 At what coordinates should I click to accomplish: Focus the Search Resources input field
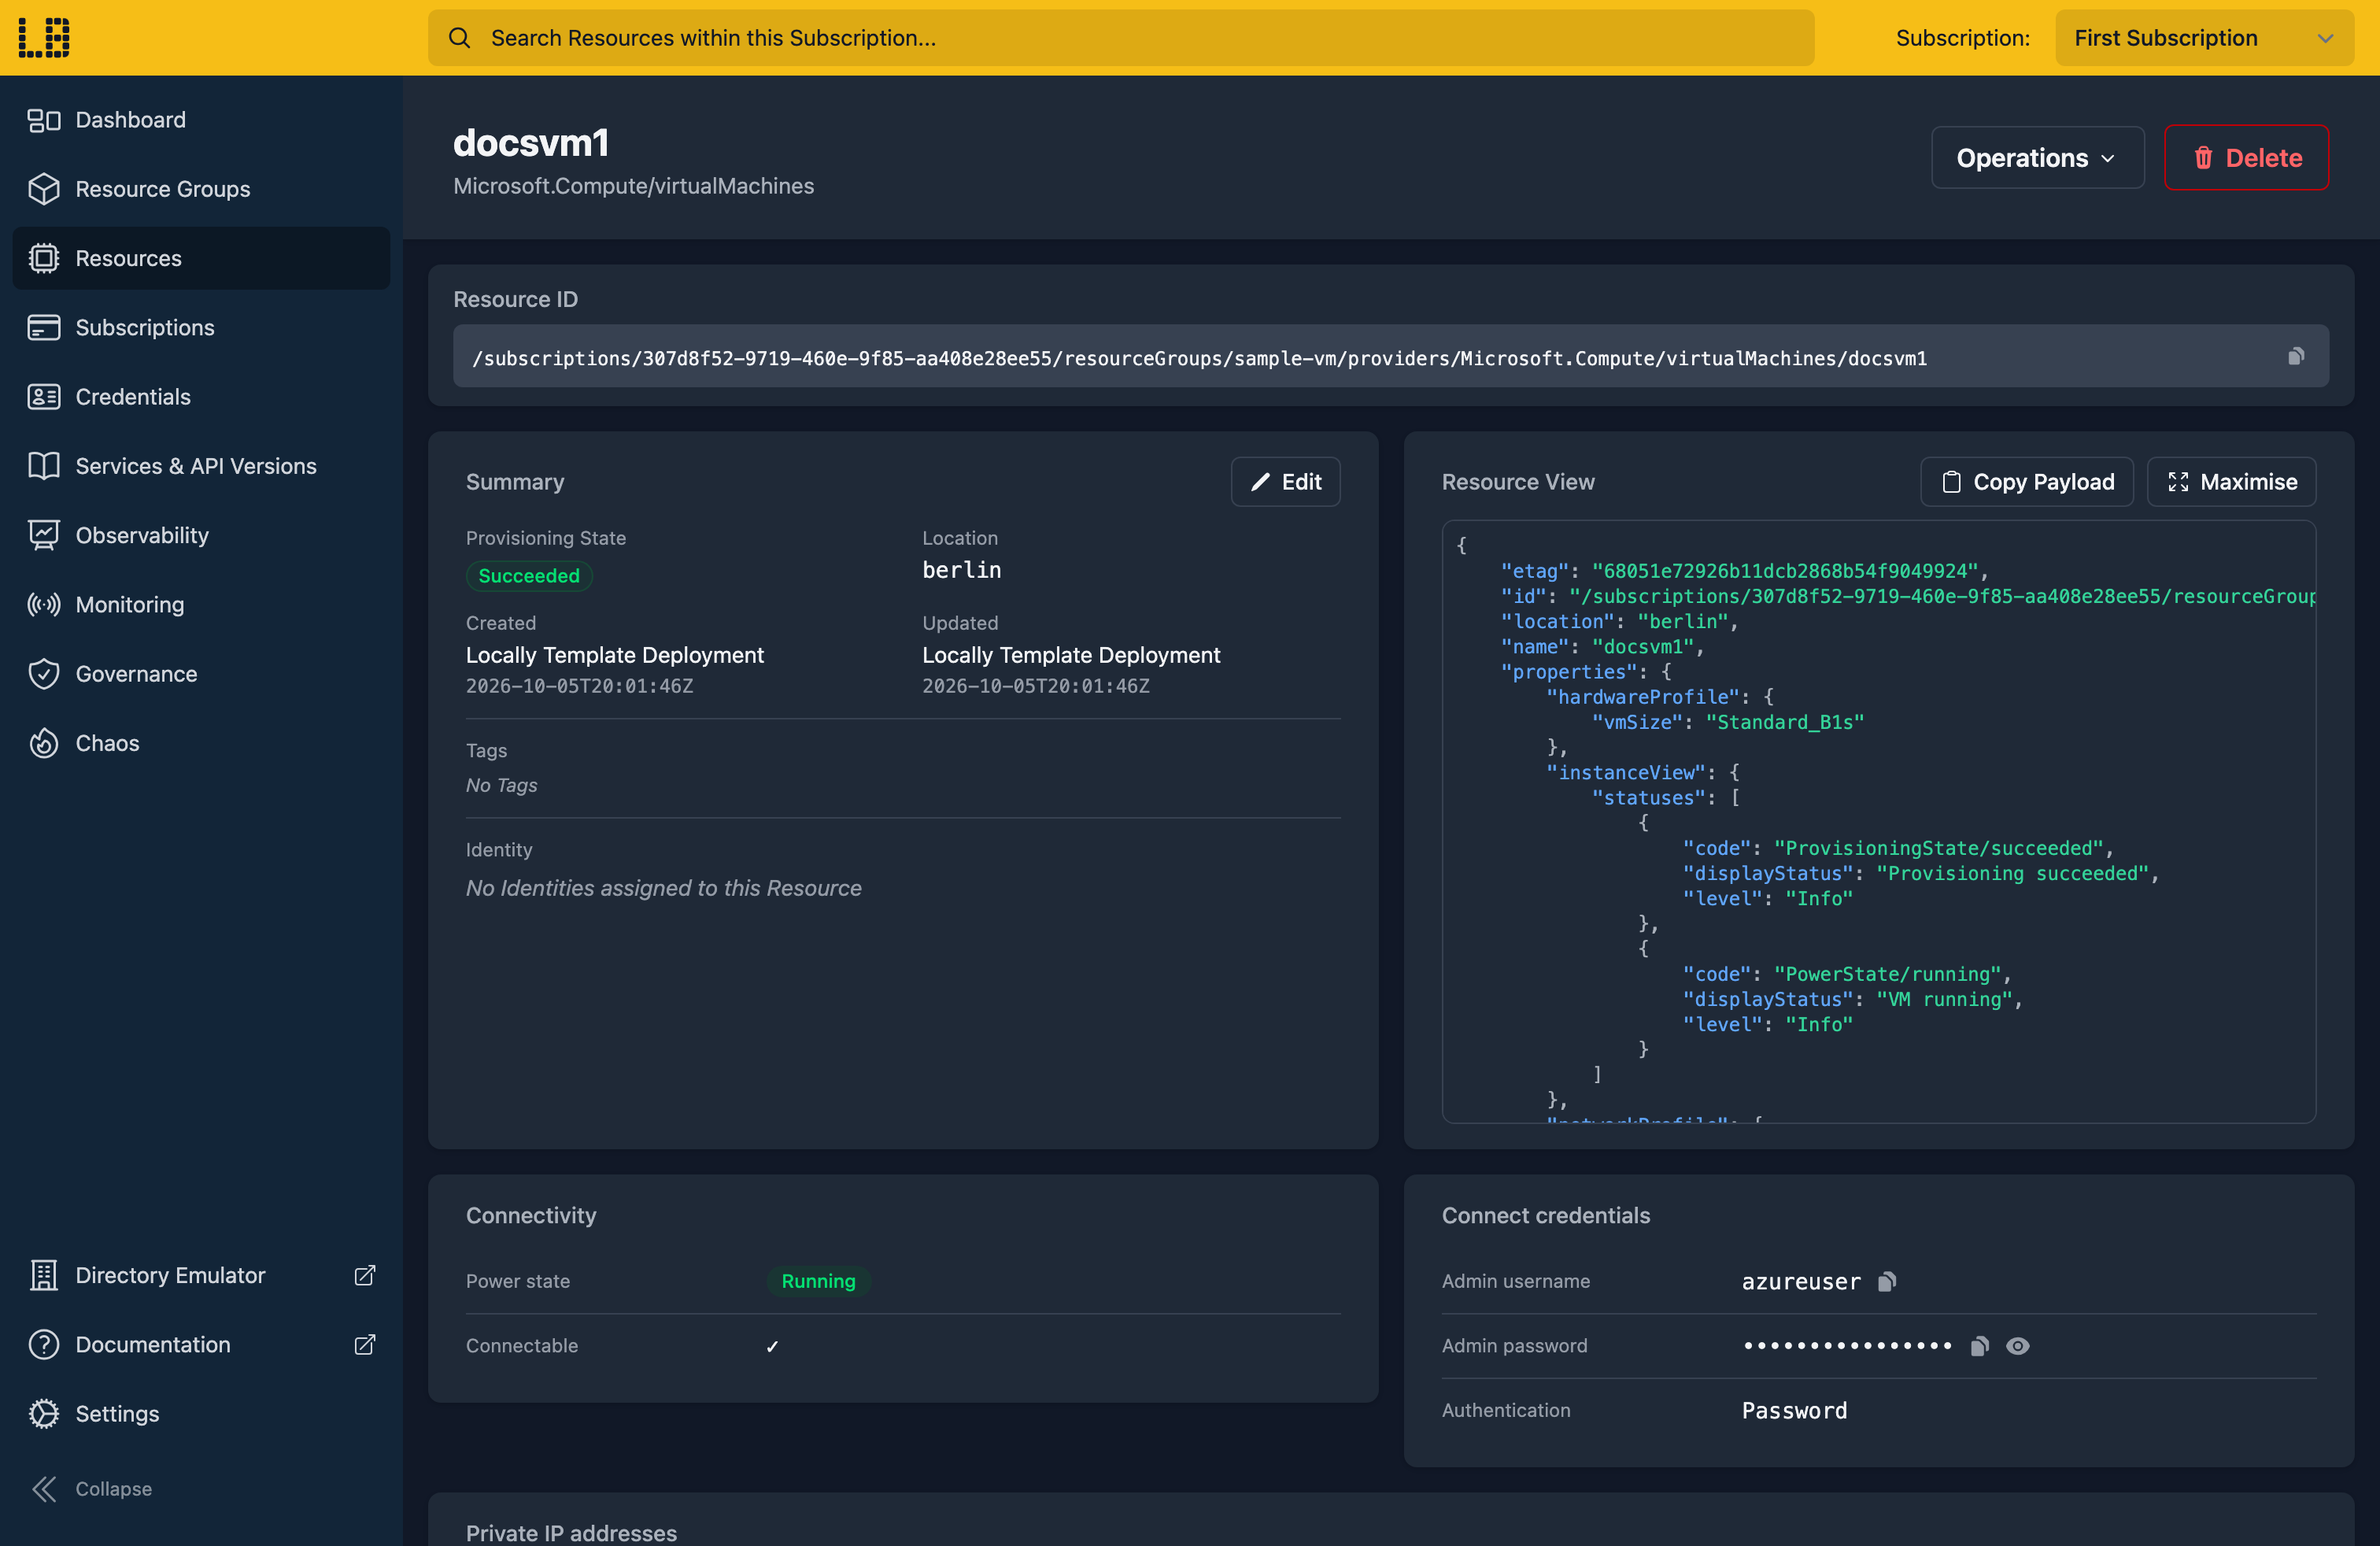tap(1121, 38)
